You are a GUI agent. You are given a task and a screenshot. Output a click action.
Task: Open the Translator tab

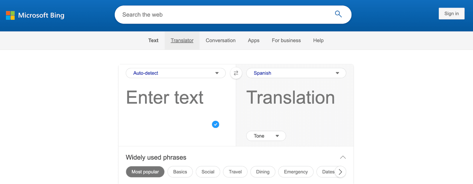click(x=182, y=40)
